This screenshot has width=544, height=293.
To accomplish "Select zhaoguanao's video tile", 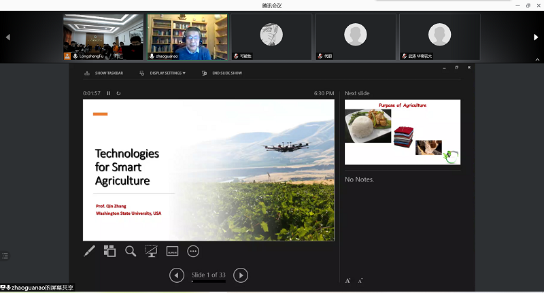I will tap(188, 37).
